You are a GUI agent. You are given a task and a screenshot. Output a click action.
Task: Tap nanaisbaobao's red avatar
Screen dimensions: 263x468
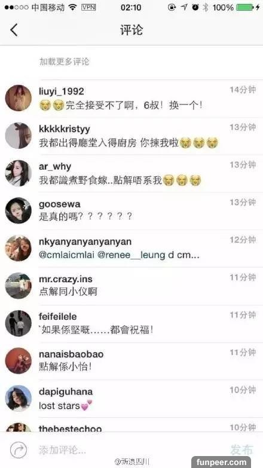click(x=18, y=360)
